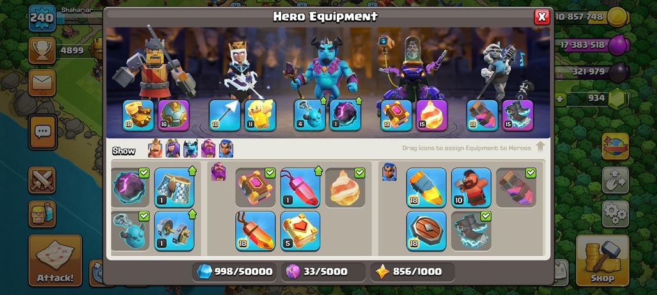Tap the upgrade arrow on Royal Gem
Image resolution: width=657 pixels, height=295 pixels.
(318, 171)
